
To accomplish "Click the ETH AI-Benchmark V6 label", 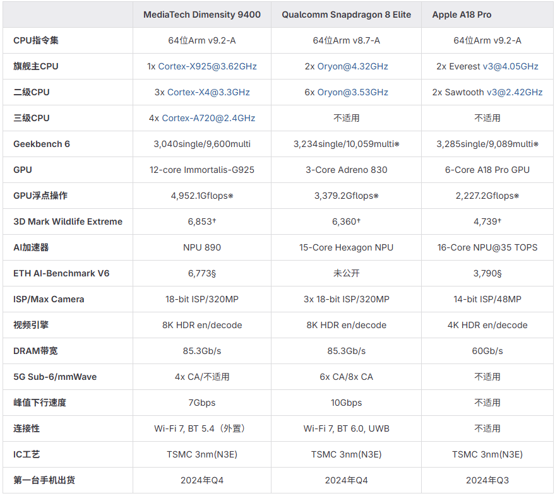I will [x=61, y=273].
